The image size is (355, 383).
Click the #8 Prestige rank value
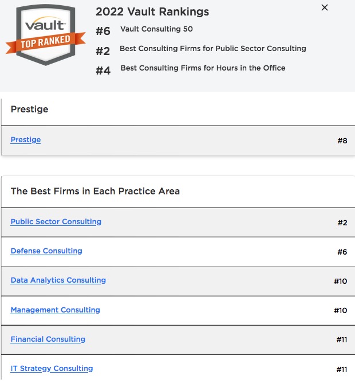[x=342, y=140]
